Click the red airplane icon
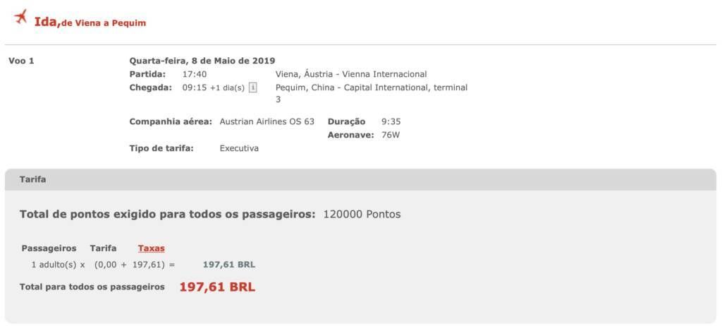 (x=20, y=17)
